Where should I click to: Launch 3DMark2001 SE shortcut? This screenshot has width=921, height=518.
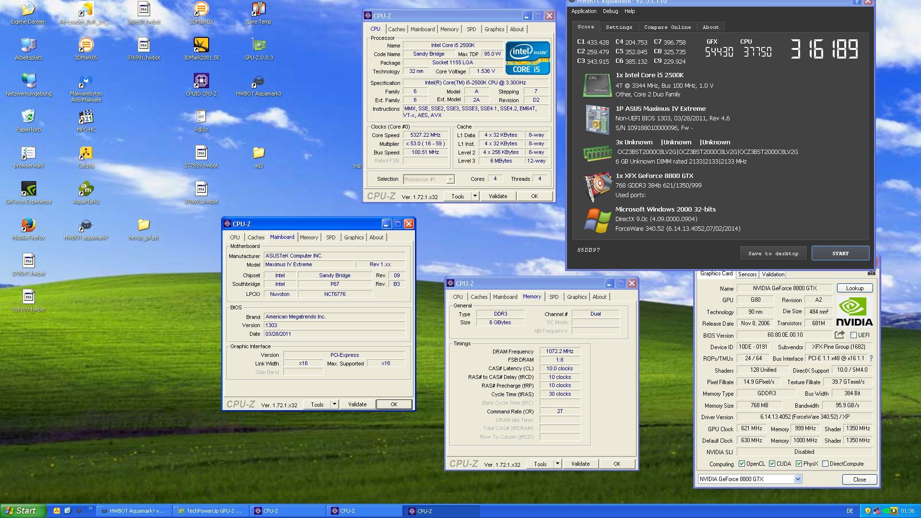click(x=201, y=49)
